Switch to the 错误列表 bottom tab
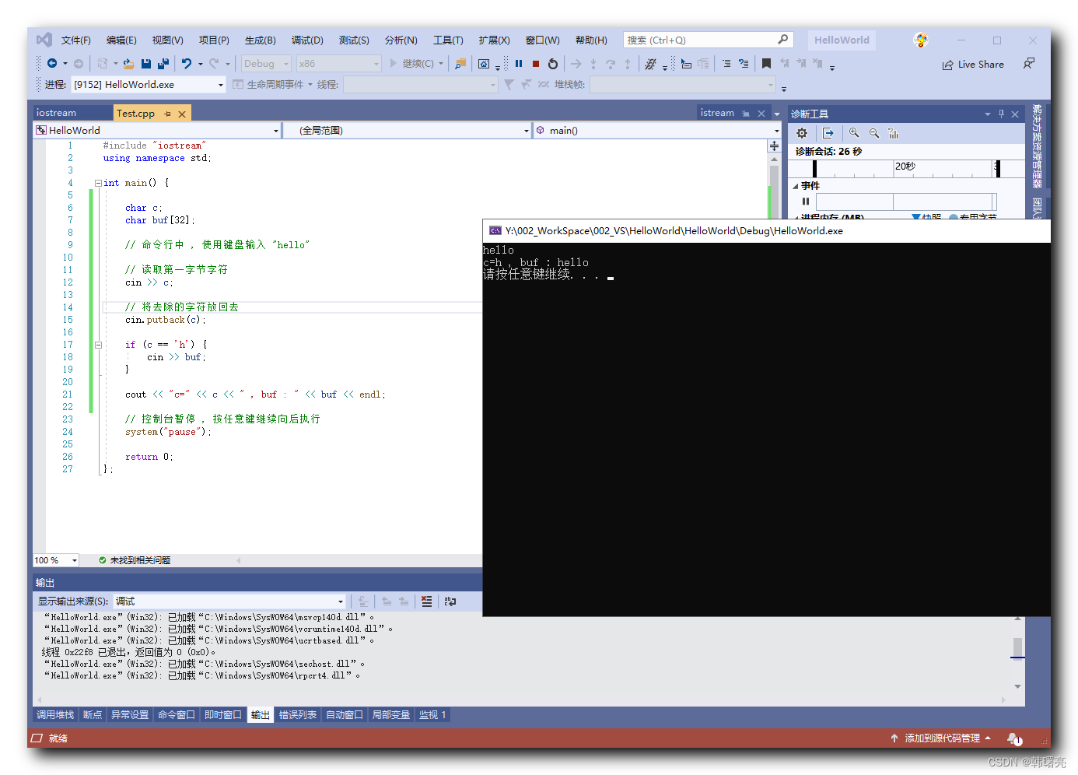The image size is (1078, 775). point(298,715)
